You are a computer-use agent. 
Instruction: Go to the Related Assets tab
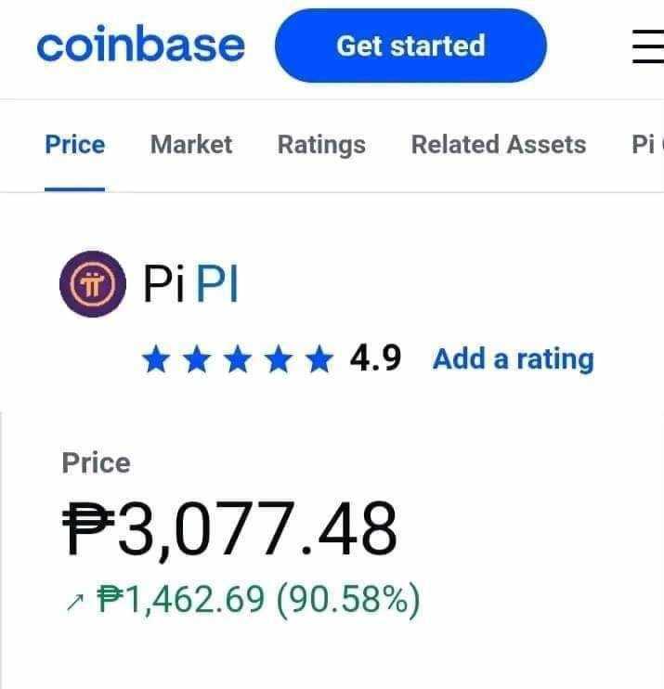(499, 145)
